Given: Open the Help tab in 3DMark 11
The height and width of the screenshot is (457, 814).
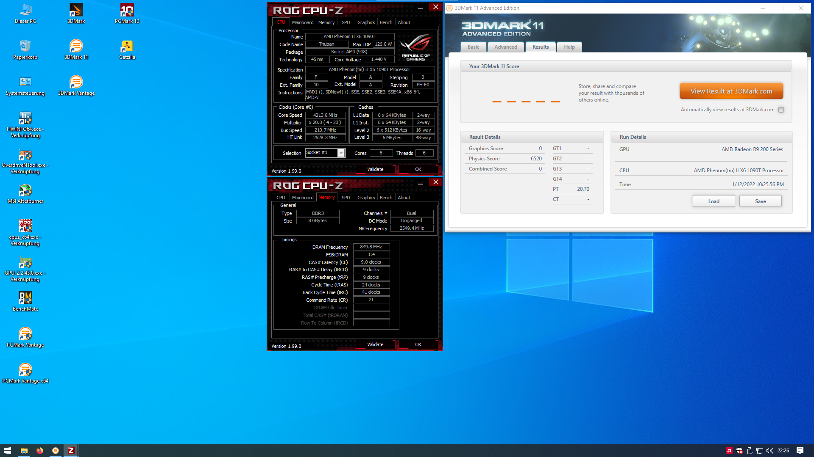Looking at the screenshot, I should coord(569,47).
